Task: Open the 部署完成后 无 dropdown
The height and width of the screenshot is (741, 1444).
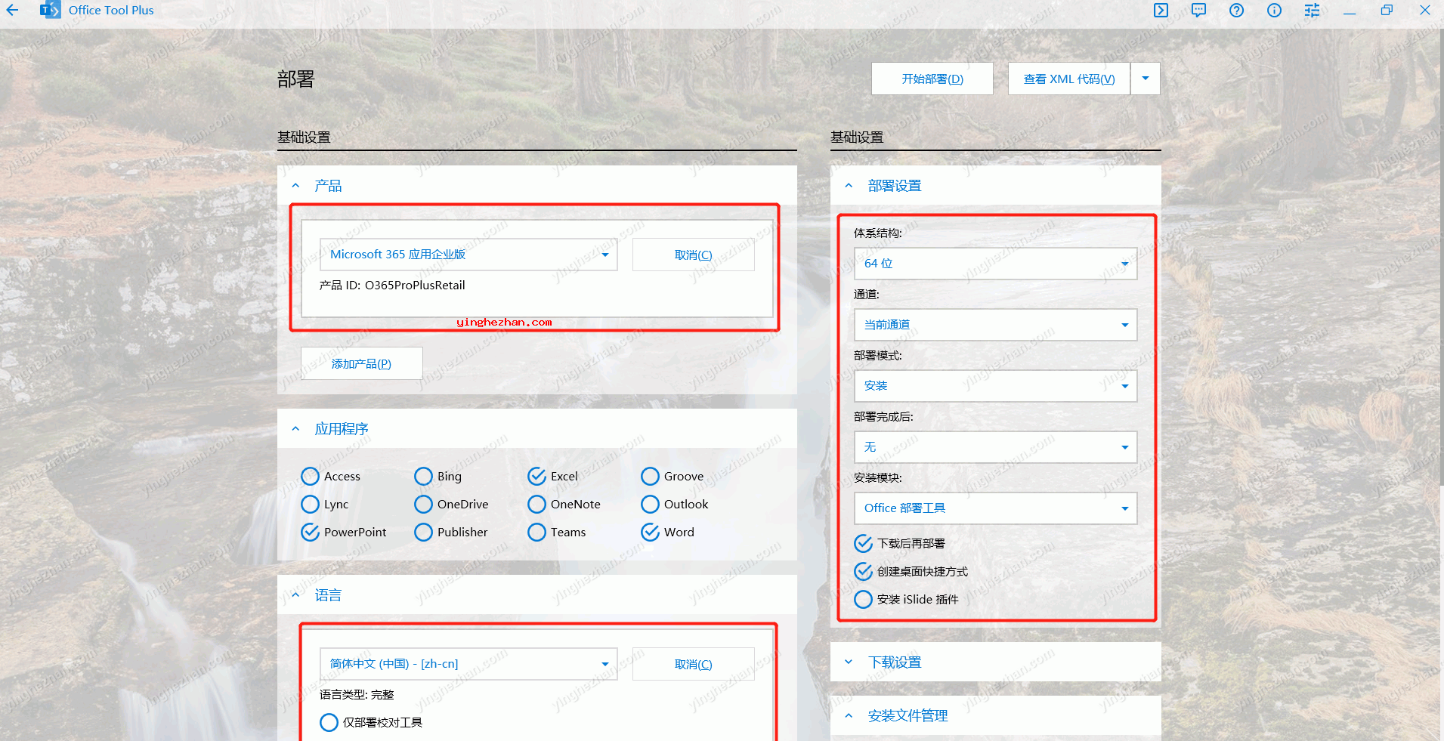Action: click(995, 447)
